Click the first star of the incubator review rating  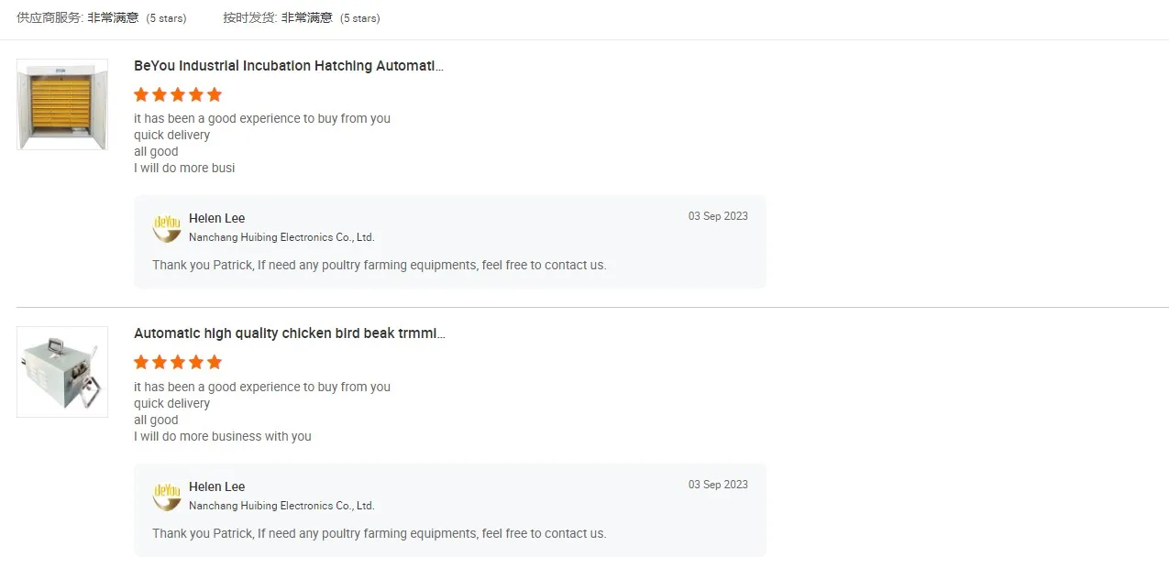coord(141,94)
